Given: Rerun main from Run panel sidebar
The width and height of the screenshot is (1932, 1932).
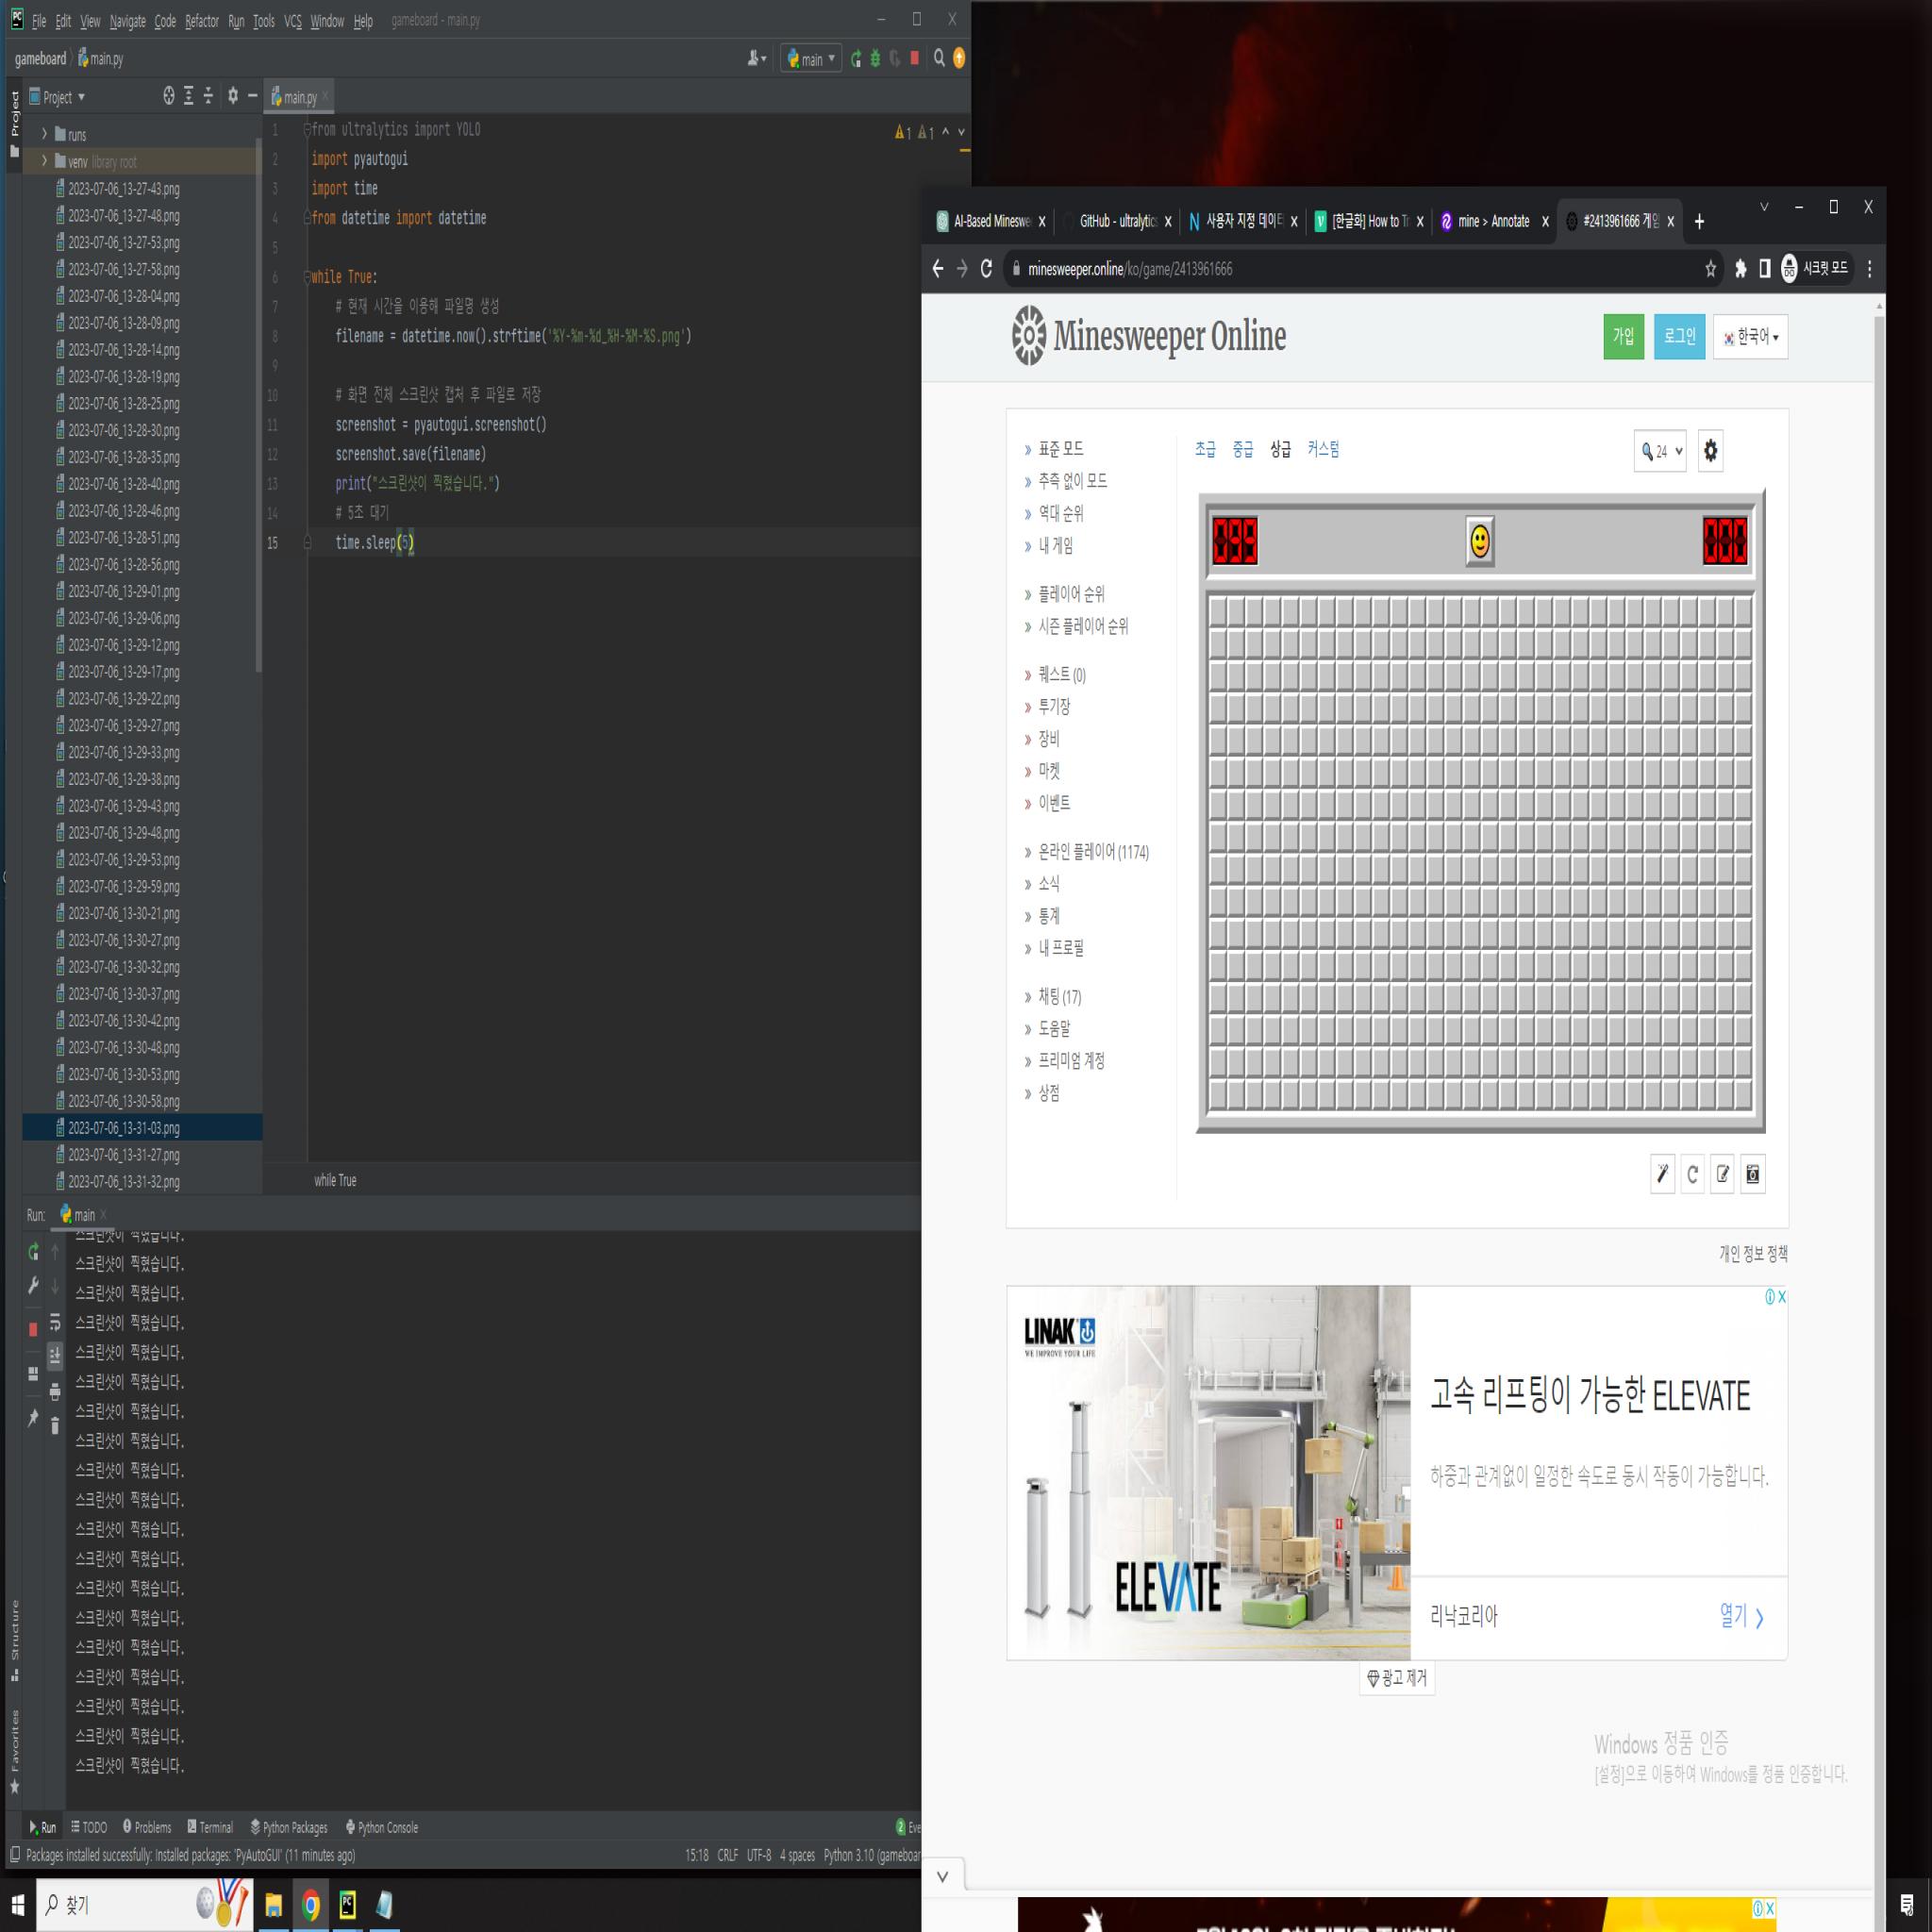Looking at the screenshot, I should click(x=33, y=1251).
